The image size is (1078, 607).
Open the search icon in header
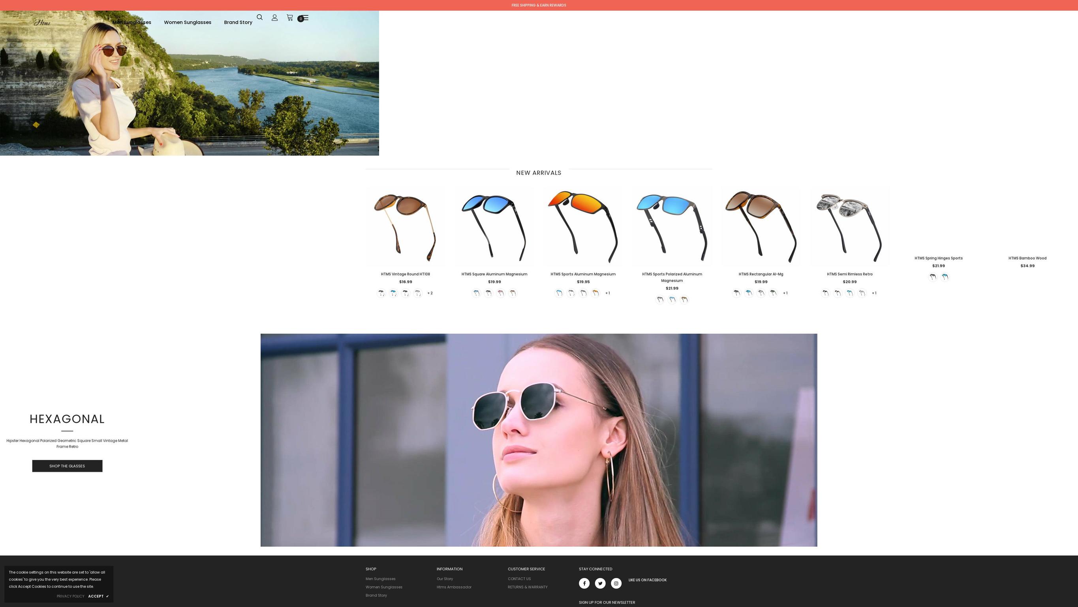click(259, 17)
